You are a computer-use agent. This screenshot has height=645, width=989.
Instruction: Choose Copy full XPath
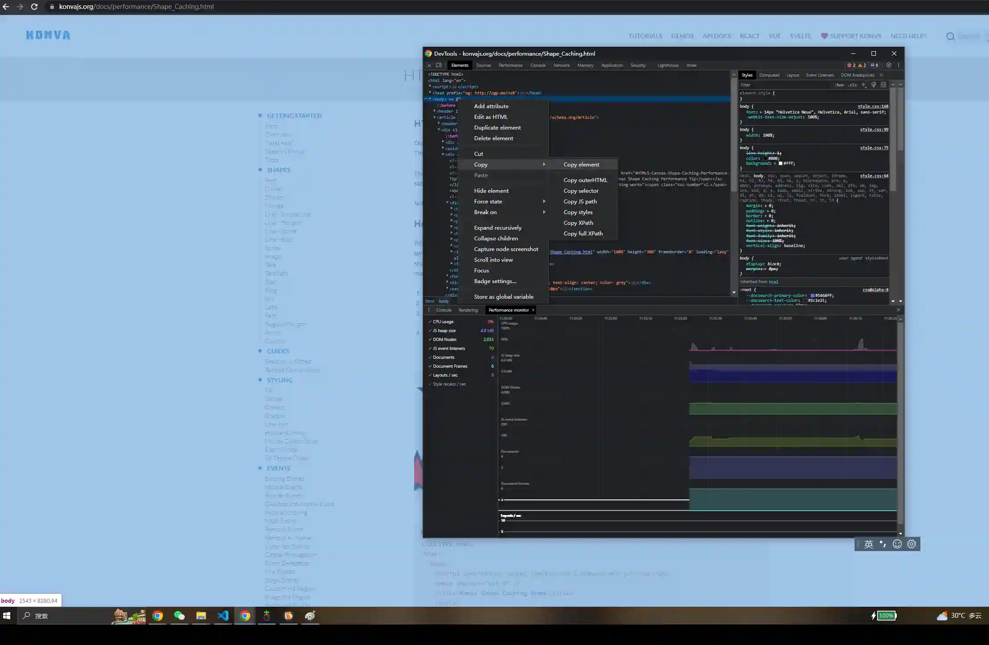(583, 233)
